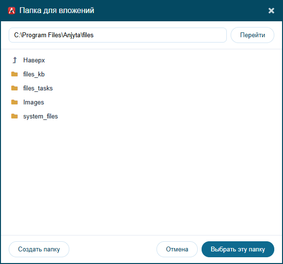Select the files_tasks folder name
Viewport: 283px width, 264px height.
coord(38,88)
